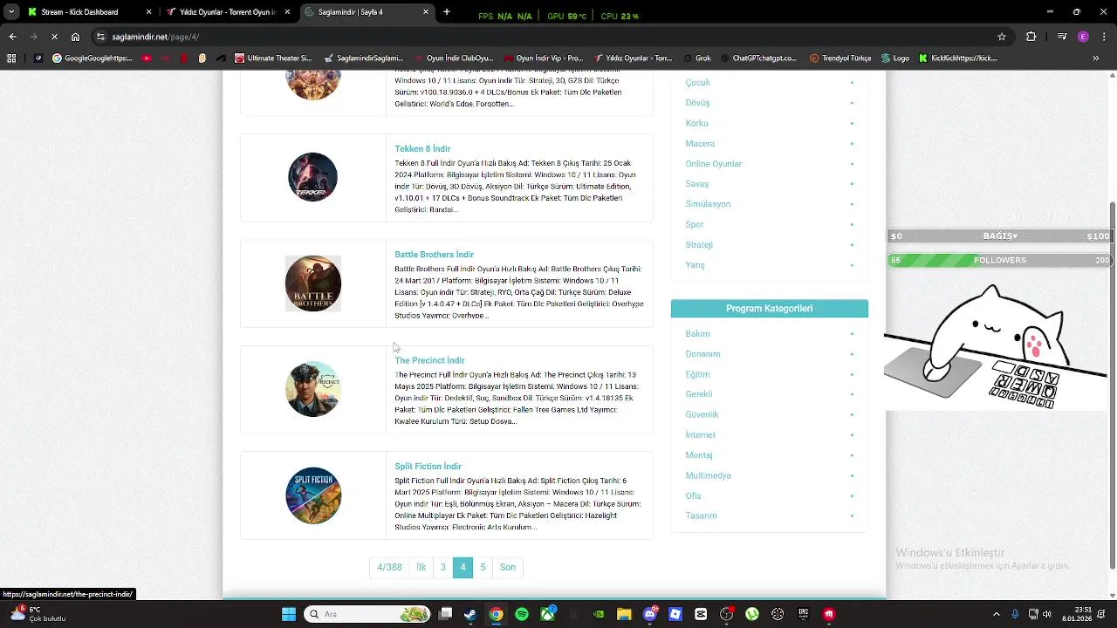Image resolution: width=1117 pixels, height=628 pixels.
Task: Select the Saglamindir Sayfa 4 tab
Action: coord(367,12)
